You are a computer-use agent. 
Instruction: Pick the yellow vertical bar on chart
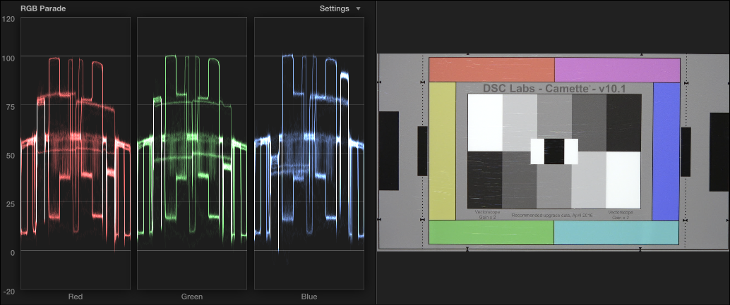(443, 151)
